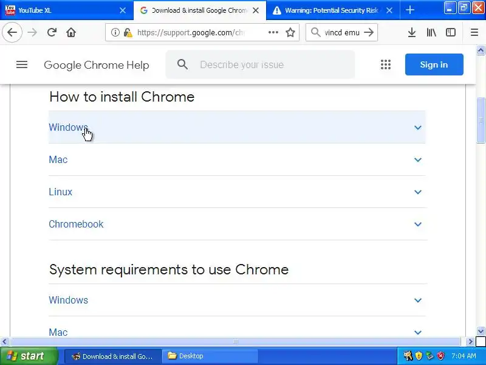Bookmark this page with the star icon
This screenshot has width=486, height=365.
(x=290, y=32)
